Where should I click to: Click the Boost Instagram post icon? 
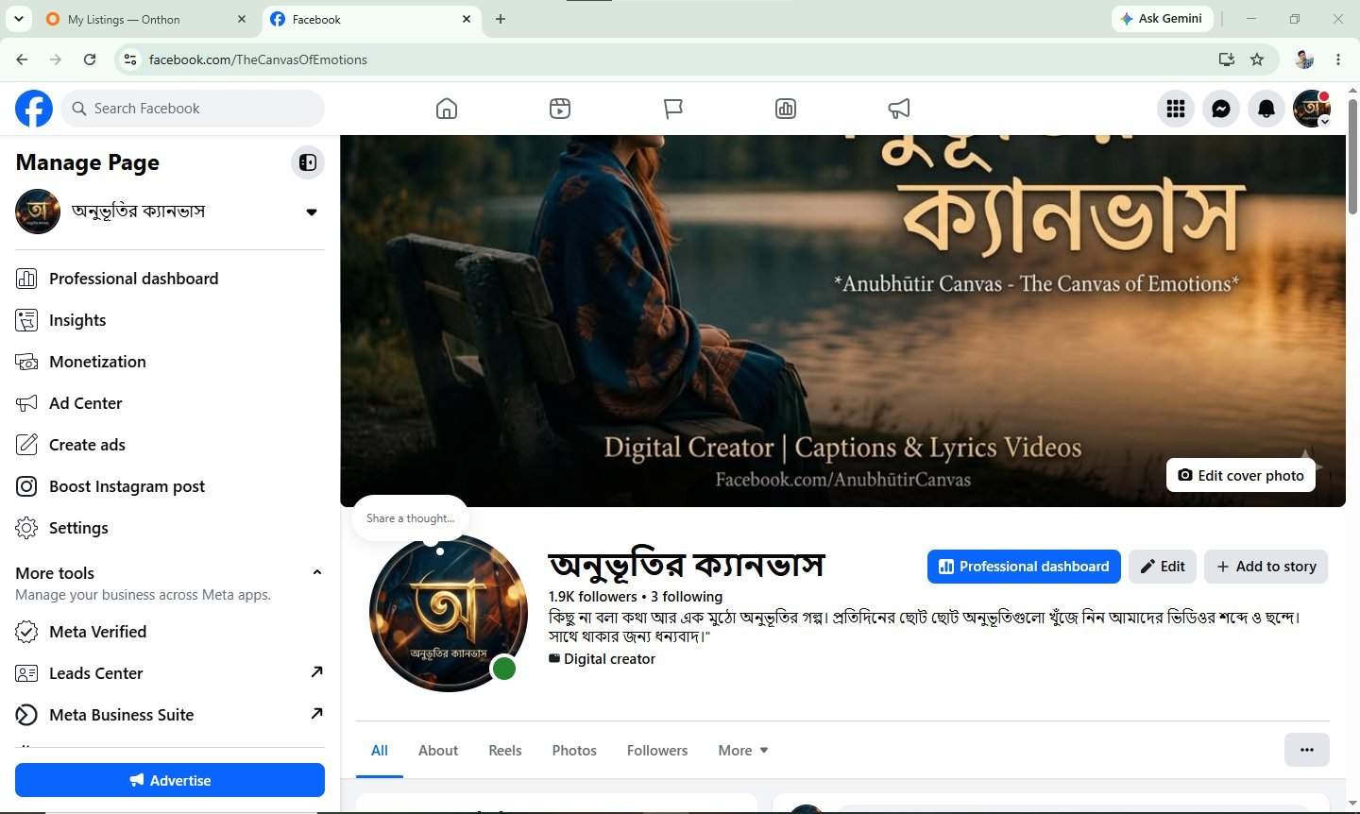pos(26,486)
